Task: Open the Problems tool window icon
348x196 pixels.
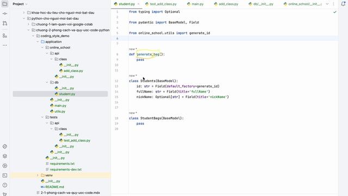Action: click(x=5, y=185)
